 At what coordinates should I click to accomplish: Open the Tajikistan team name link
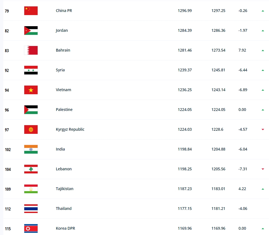64,189
